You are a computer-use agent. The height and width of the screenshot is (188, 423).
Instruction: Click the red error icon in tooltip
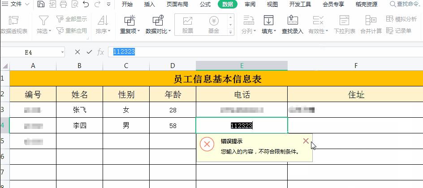207,145
